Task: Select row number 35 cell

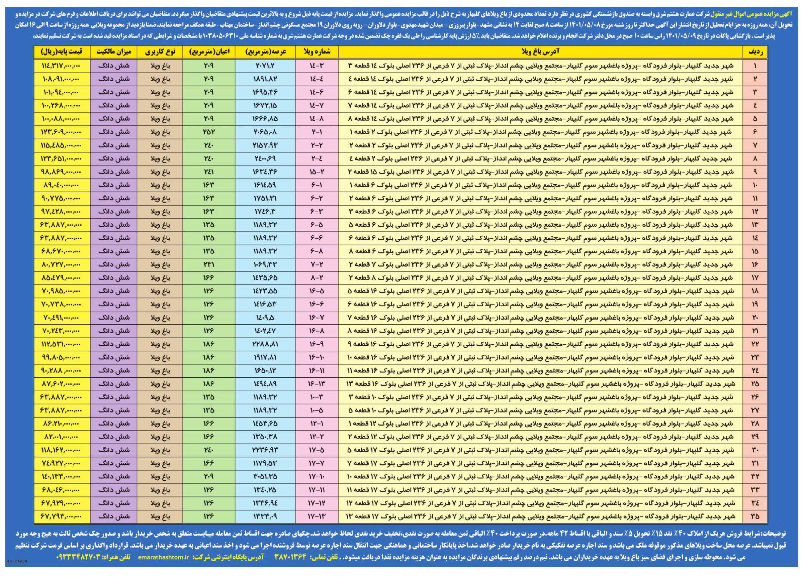Action: 755,516
